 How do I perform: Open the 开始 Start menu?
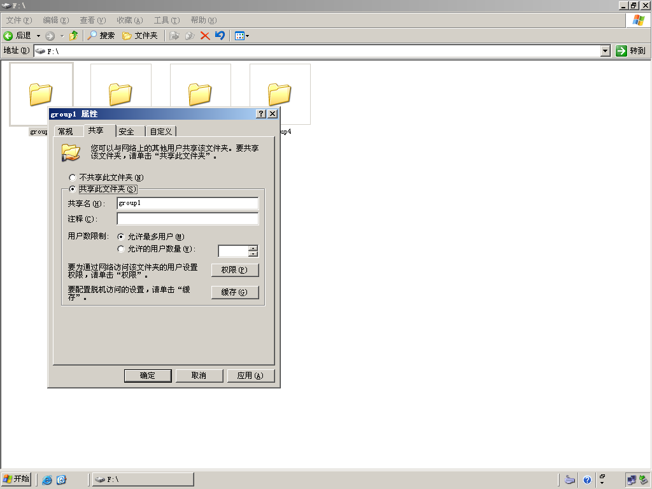(16, 479)
